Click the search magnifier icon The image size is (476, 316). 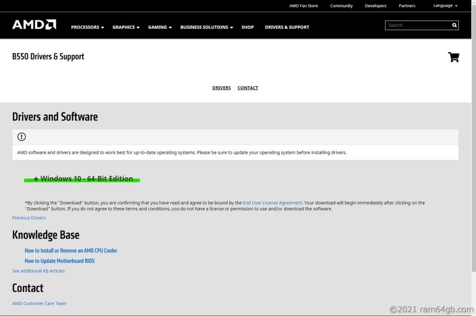click(454, 25)
